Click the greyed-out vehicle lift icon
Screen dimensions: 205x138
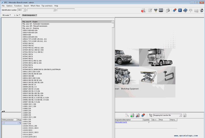(191, 11)
